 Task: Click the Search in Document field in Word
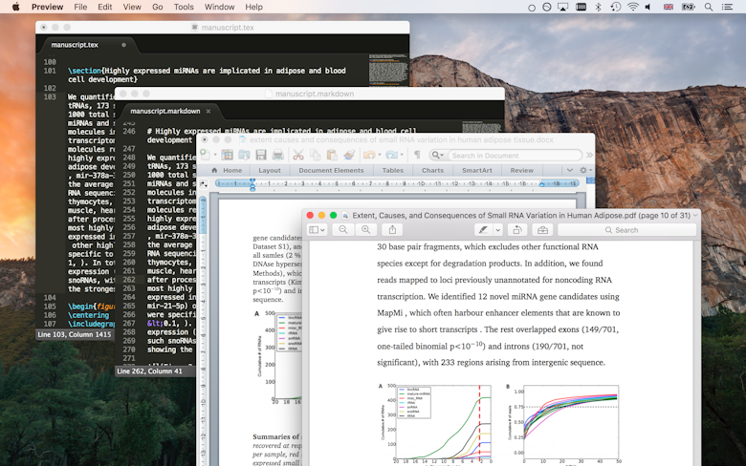pyautogui.click(x=516, y=156)
